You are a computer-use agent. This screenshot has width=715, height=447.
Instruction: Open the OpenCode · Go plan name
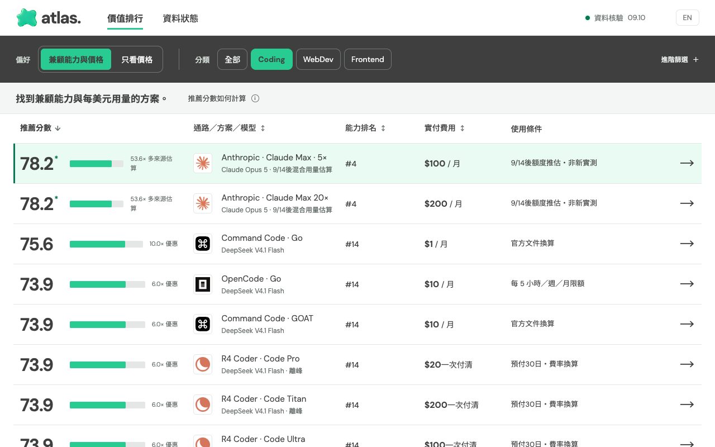pyautogui.click(x=251, y=278)
